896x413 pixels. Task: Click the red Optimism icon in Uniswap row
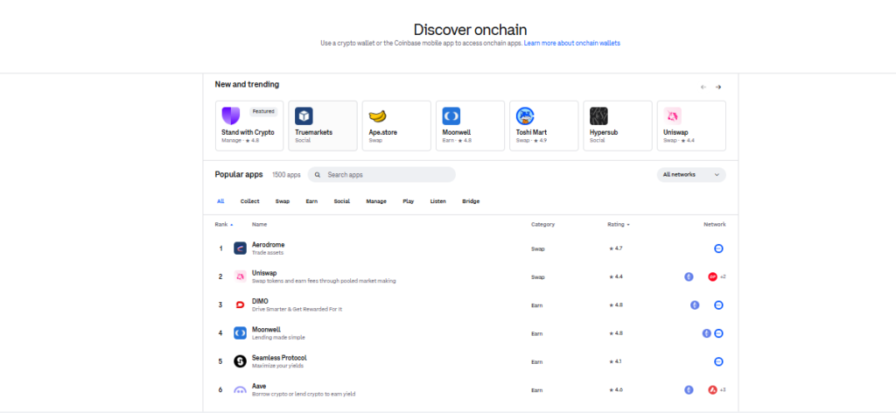pyautogui.click(x=712, y=276)
